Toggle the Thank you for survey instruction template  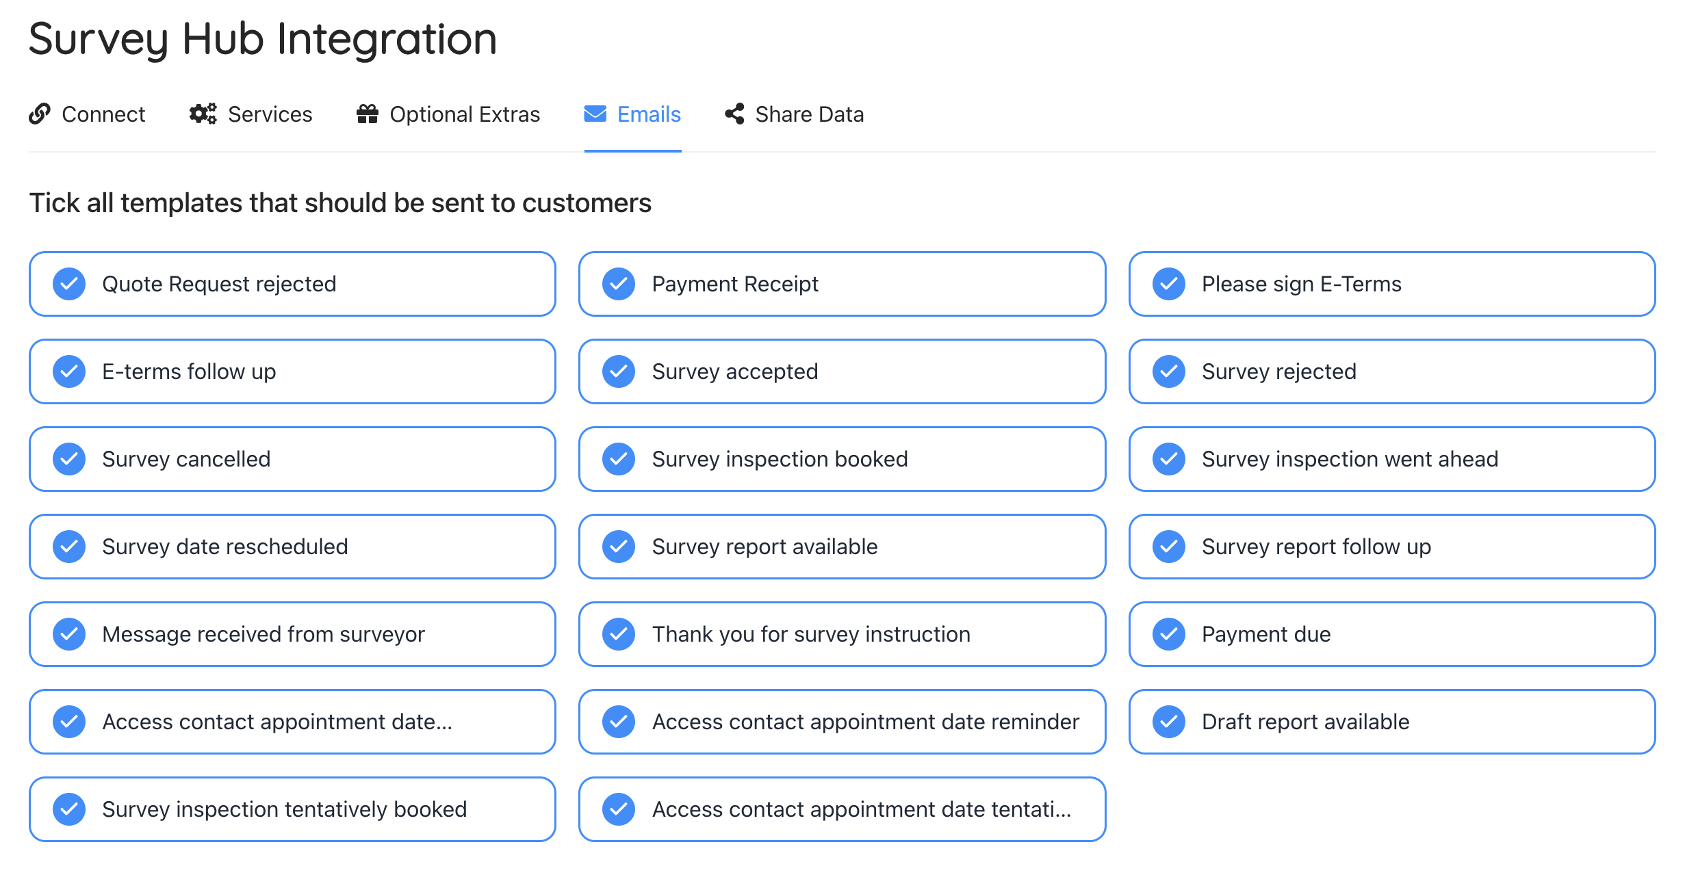(842, 634)
